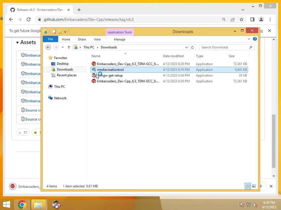Open Chrome from taskbar
281x210 pixels.
click(22, 205)
